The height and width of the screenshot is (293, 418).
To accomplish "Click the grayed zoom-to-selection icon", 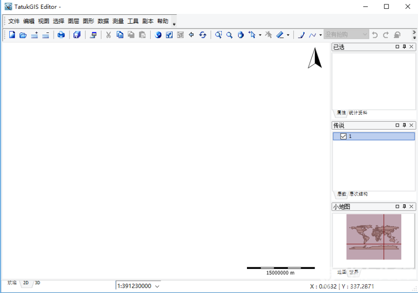I will click(x=180, y=34).
